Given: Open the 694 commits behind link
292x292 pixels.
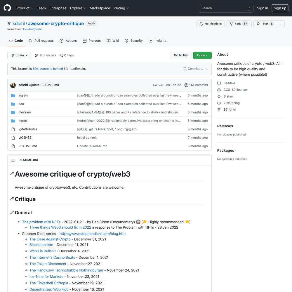Looking at the screenshot, I should tap(48, 69).
